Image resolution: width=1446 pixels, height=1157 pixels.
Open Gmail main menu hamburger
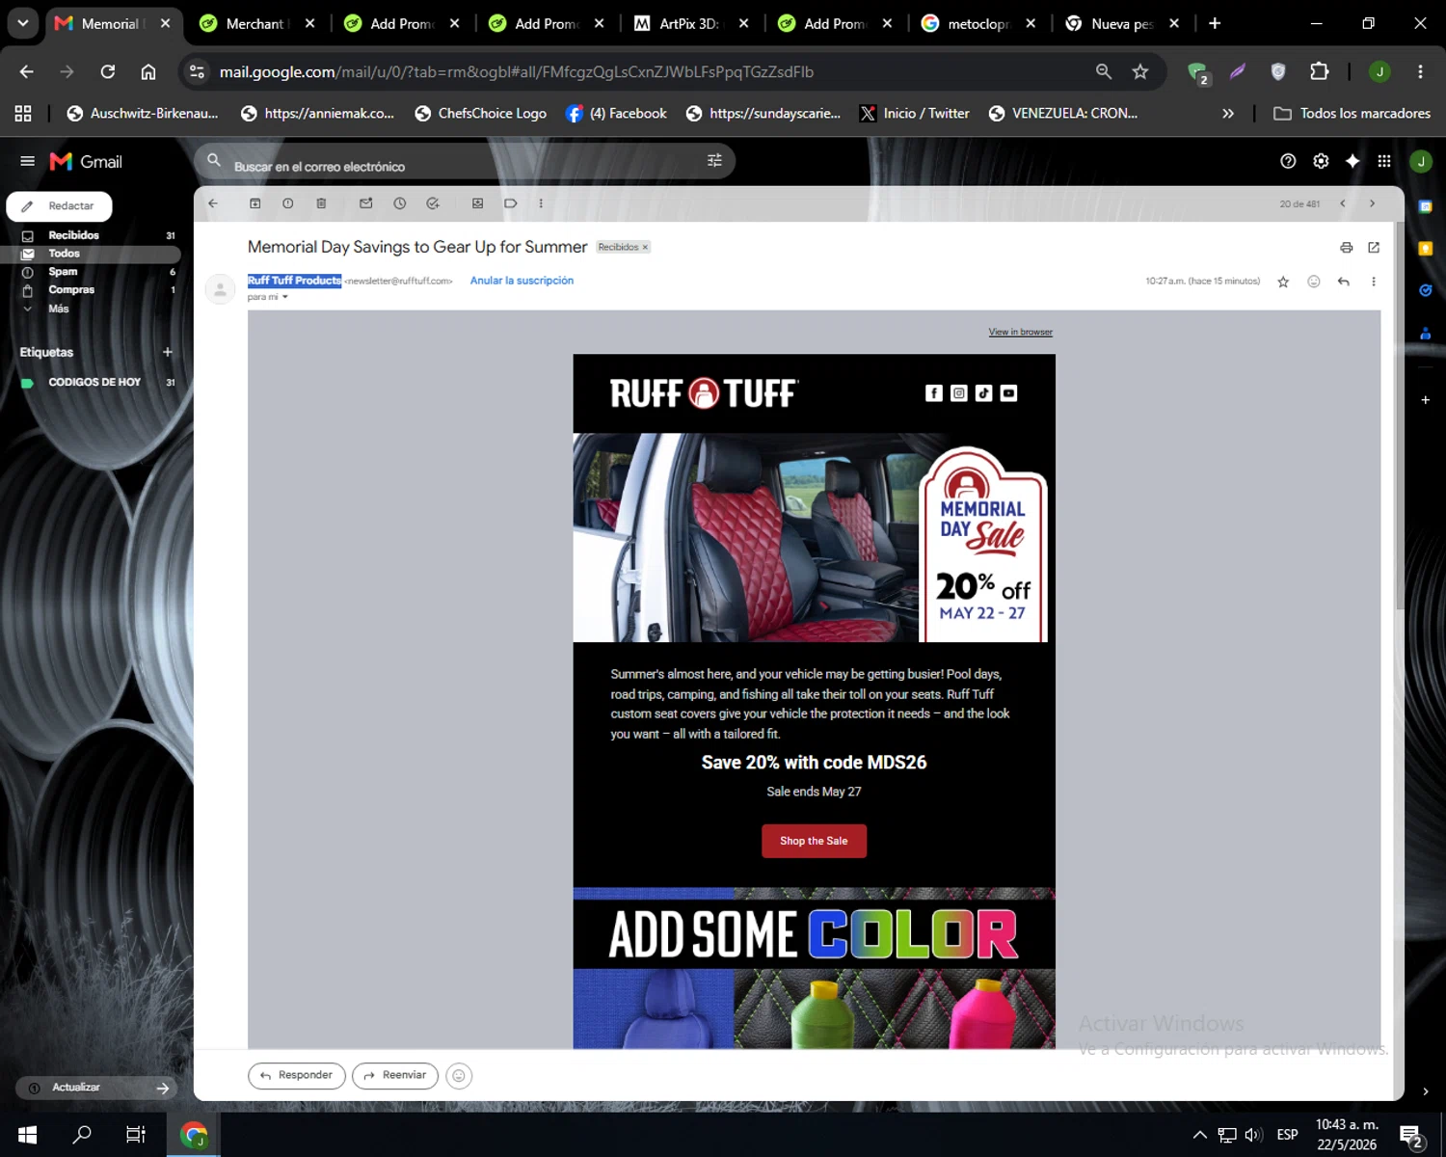coord(27,161)
